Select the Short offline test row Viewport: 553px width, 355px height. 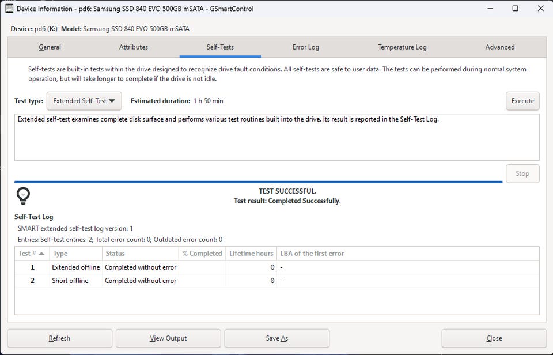pyautogui.click(x=277, y=281)
